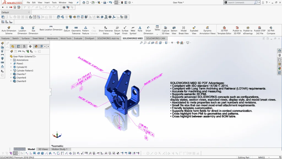Click the Print toolbar icon
This screenshot has width=282, height=159.
[105, 2]
